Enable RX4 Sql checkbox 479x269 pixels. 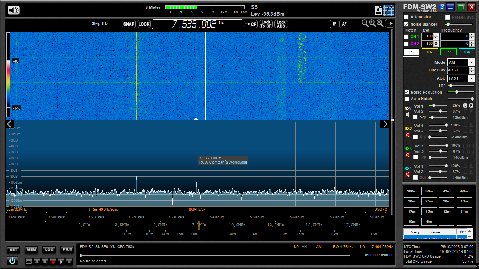pyautogui.click(x=416, y=178)
